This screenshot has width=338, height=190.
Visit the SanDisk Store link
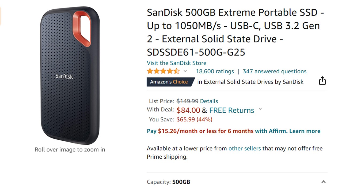pyautogui.click(x=176, y=63)
